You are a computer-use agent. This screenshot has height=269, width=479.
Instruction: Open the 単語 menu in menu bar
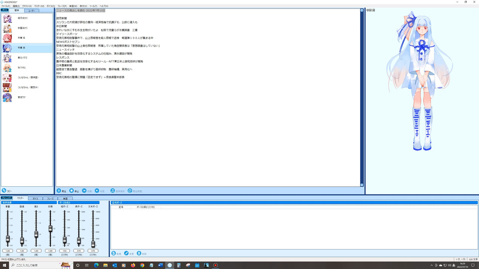point(73,6)
